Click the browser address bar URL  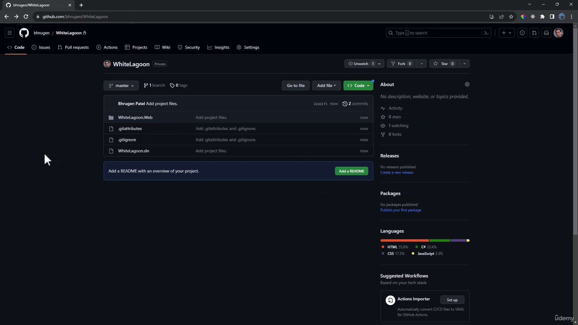coord(75,17)
